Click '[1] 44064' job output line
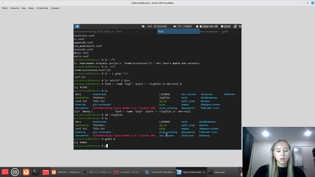Image resolution: width=315 pixels, height=177 pixels. 81,143
